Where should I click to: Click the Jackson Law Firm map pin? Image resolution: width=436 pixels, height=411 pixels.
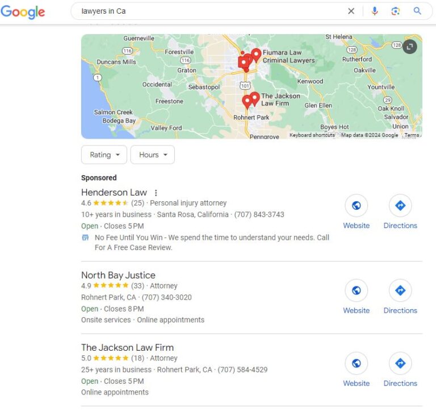(x=255, y=98)
